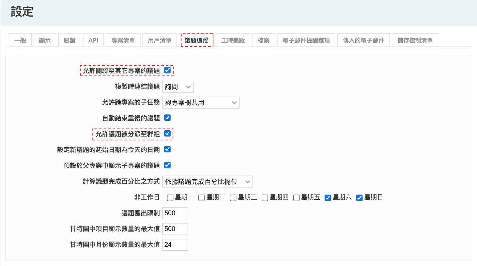Check the 星期三 checkbox
Image resolution: width=477 pixels, height=266 pixels.
point(233,198)
